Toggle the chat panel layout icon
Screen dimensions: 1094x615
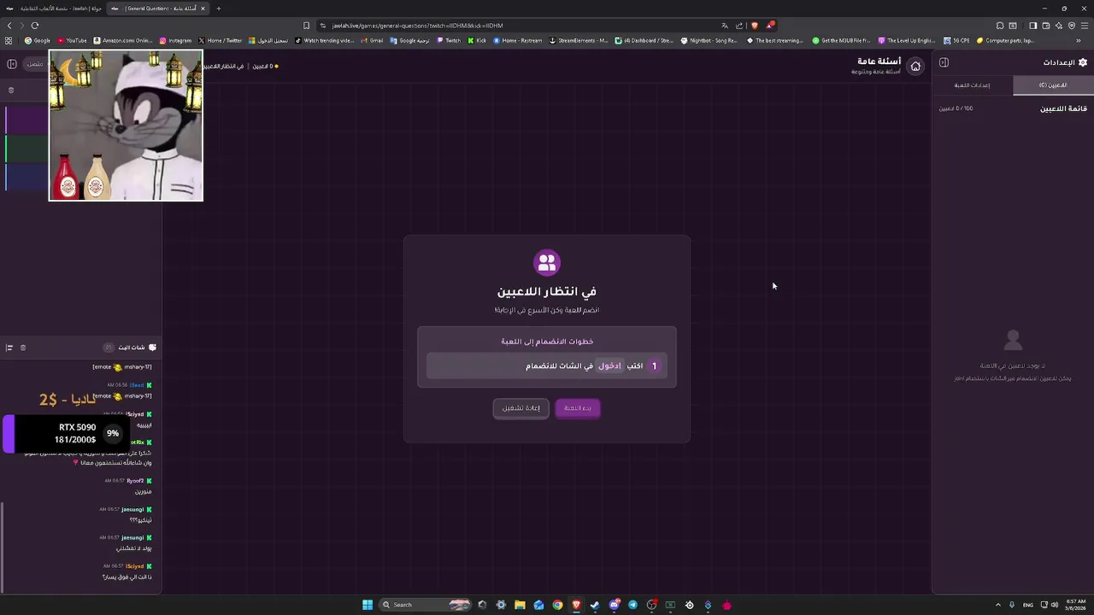pos(9,348)
